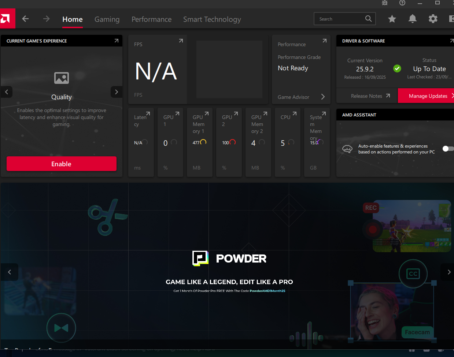Click the Powder promotional banner headline
The height and width of the screenshot is (357, 454).
coord(229,282)
